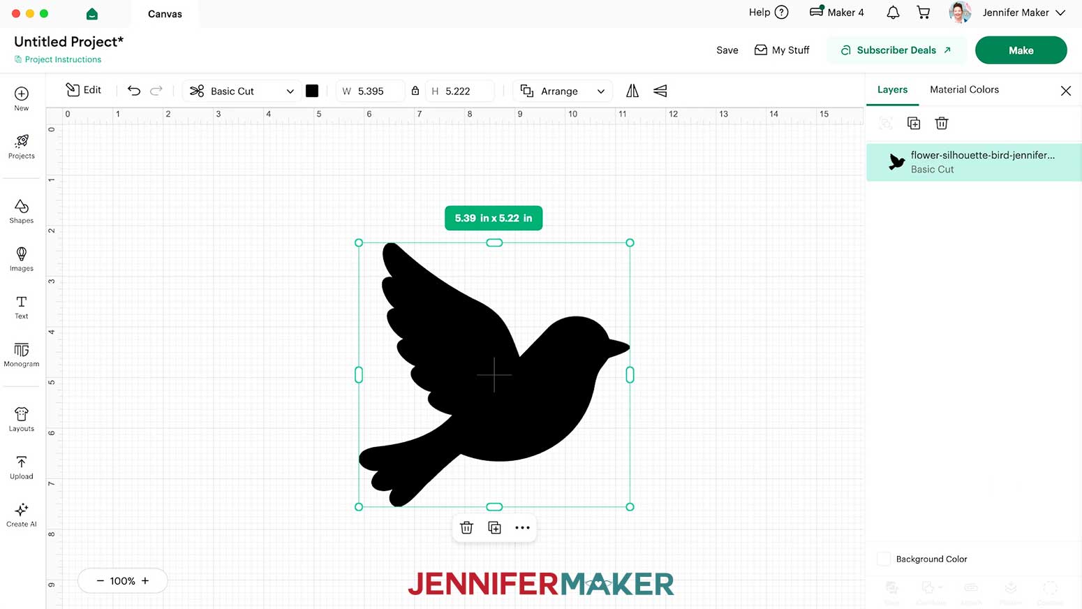Click the 100% zoom level
1082x609 pixels.
tap(122, 581)
